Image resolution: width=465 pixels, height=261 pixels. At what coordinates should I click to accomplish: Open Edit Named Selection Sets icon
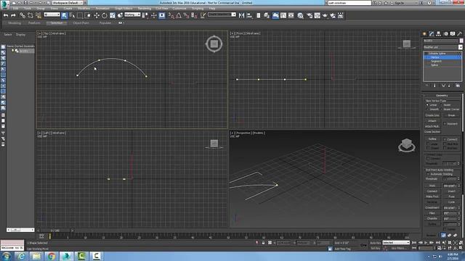203,15
